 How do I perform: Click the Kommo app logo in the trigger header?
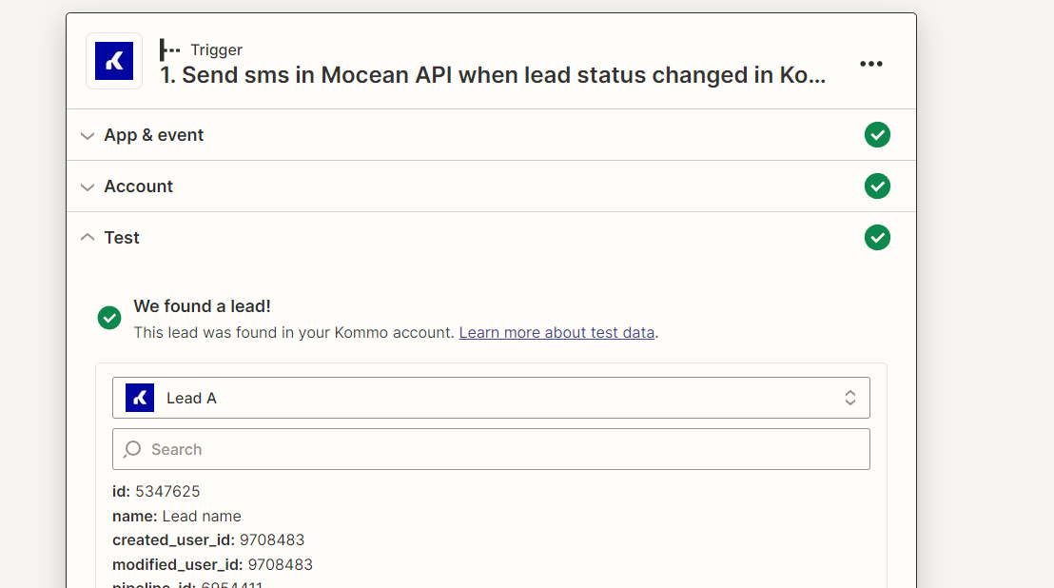[x=113, y=61]
